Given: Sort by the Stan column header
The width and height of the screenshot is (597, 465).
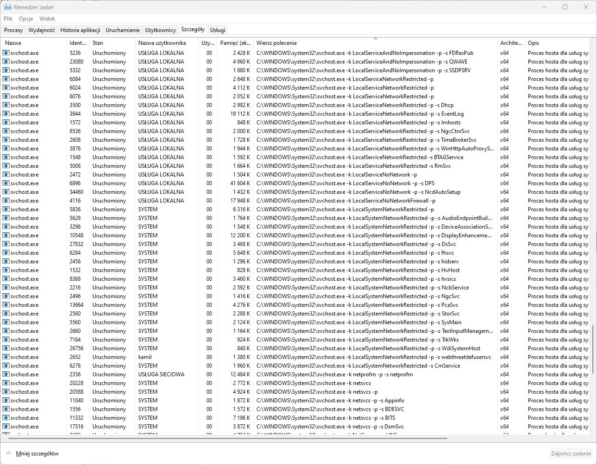Looking at the screenshot, I should [113, 43].
